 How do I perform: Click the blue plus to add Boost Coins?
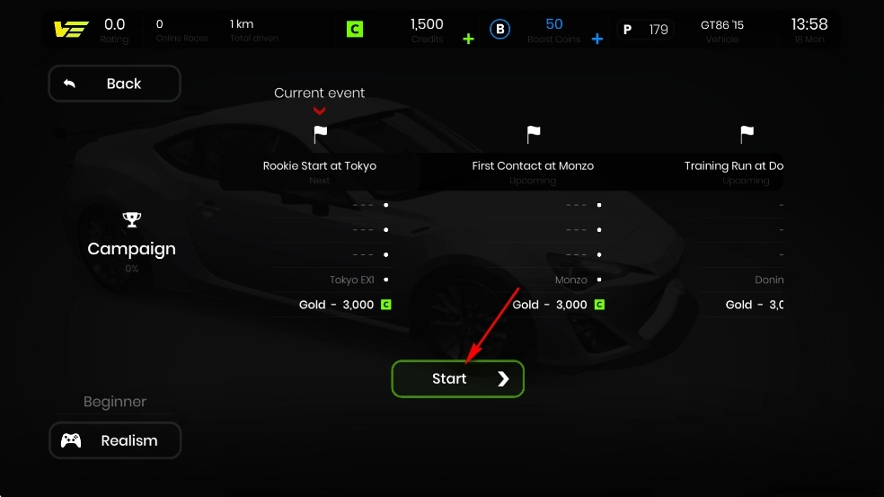click(x=597, y=39)
